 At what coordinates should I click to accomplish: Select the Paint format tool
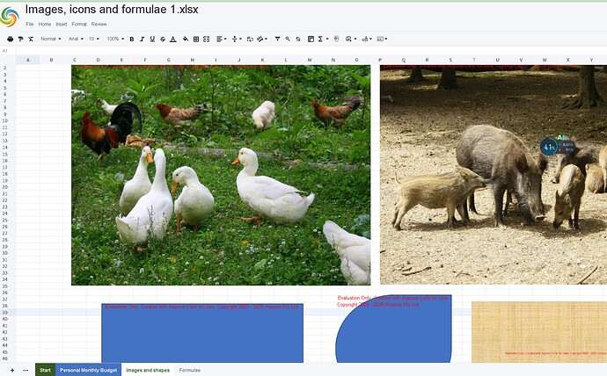[21, 39]
